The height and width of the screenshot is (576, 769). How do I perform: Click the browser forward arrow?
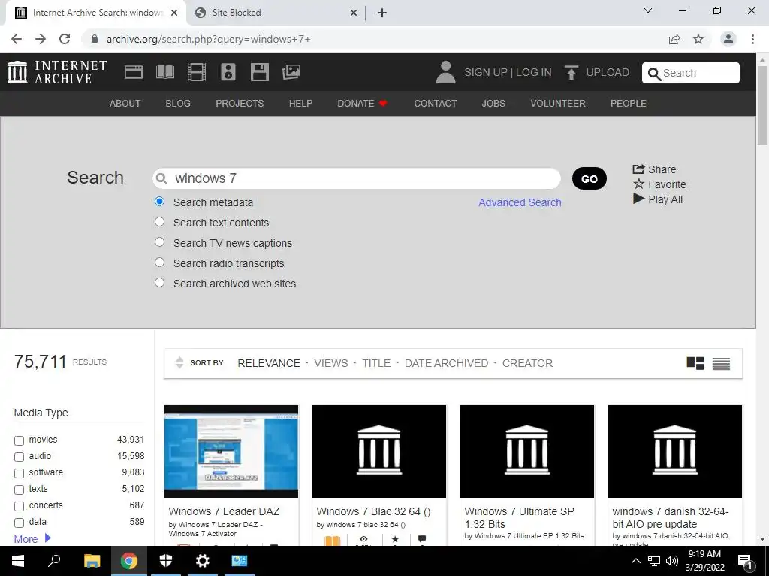(x=41, y=39)
